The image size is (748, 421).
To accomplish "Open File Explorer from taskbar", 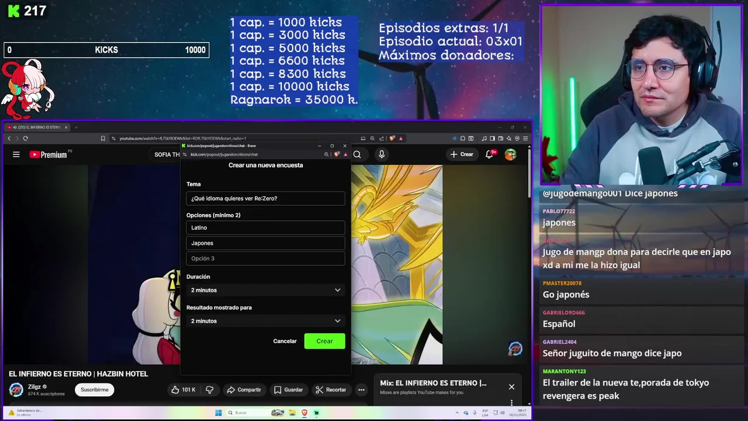I will point(292,413).
